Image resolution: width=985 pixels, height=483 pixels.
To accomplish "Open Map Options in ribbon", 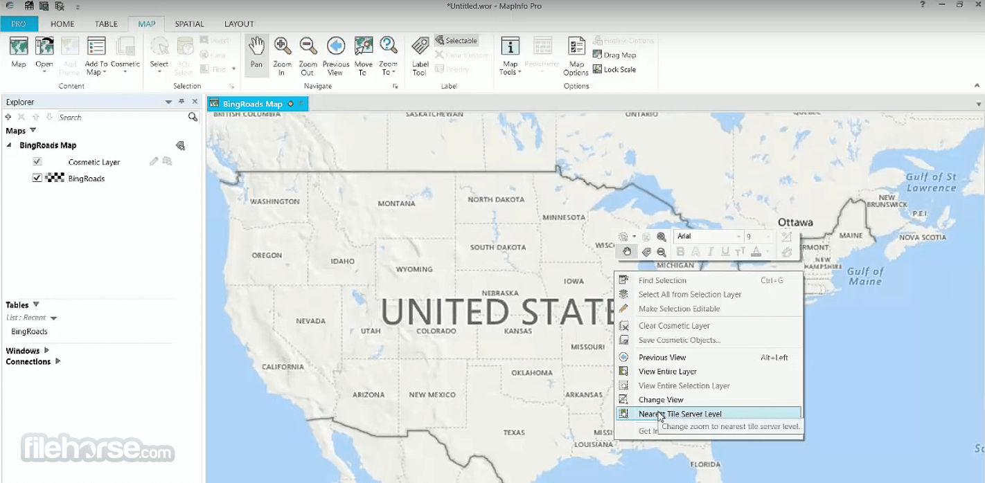I will tap(576, 55).
